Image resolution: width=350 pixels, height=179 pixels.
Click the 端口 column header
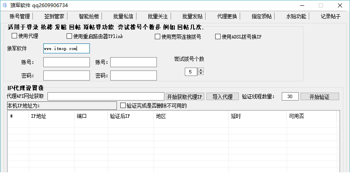(91, 116)
